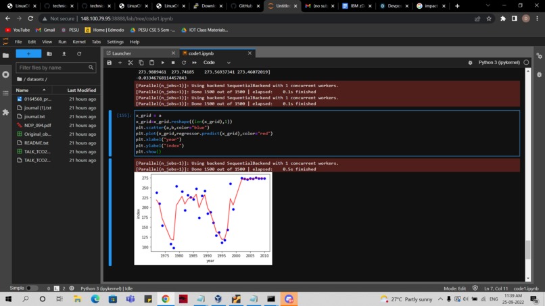Open Table of Contents sidebar icon
The image size is (545, 306).
click(x=5, y=93)
